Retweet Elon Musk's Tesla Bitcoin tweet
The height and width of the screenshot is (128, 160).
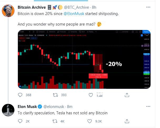55,121
